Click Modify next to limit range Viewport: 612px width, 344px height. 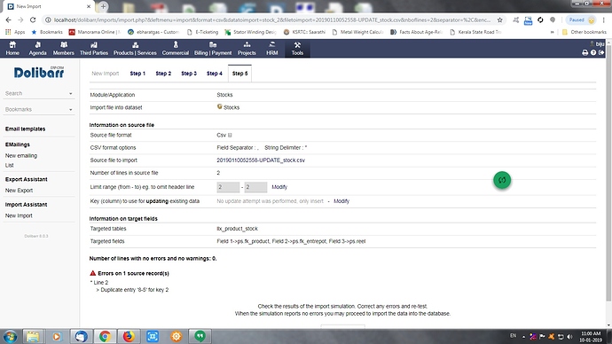click(x=279, y=187)
